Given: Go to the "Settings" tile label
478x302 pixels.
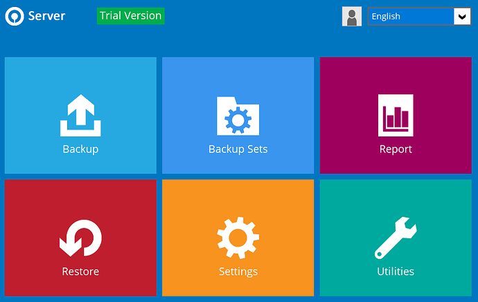Looking at the screenshot, I should (x=238, y=272).
